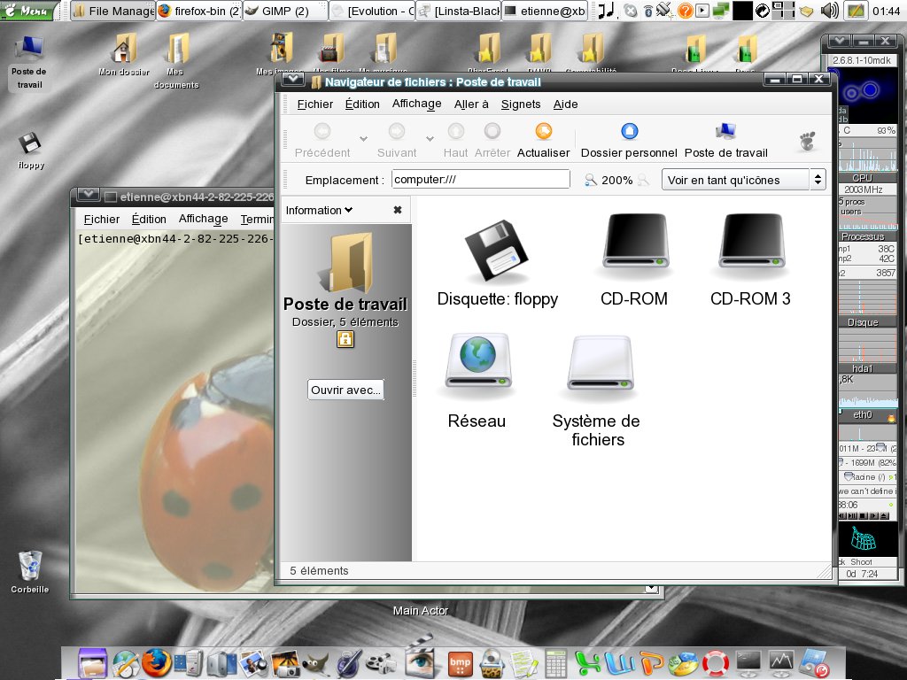Open the Précédent history dropdown arrow
The height and width of the screenshot is (680, 907).
363,138
